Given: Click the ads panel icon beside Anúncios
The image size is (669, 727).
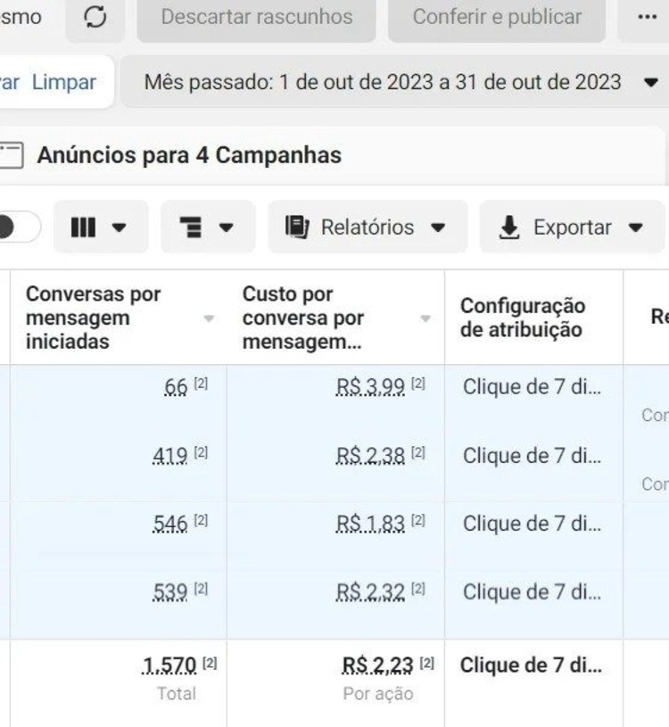Looking at the screenshot, I should click(11, 155).
